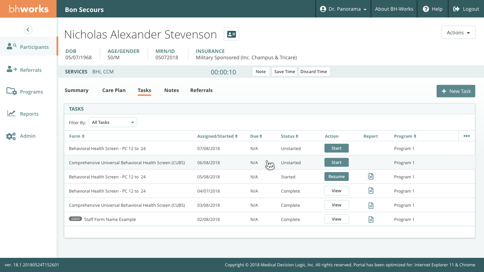This screenshot has width=484, height=272.
Task: Open report icon for Started task 05/08/2018
Action: [x=371, y=177]
